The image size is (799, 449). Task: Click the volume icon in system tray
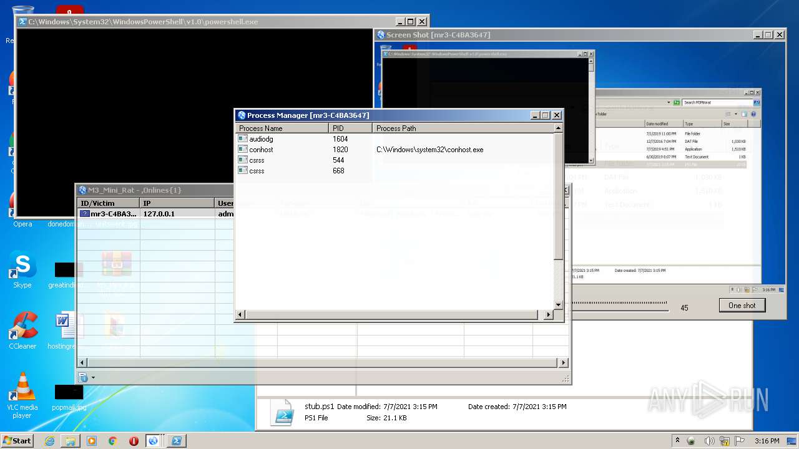click(x=710, y=441)
